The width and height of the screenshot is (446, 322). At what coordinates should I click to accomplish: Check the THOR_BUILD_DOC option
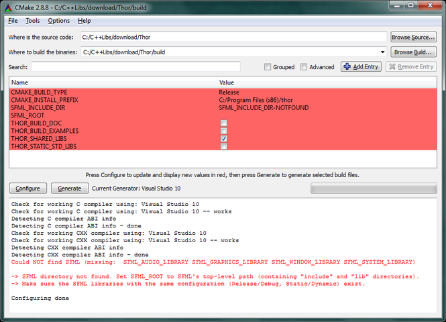224,123
